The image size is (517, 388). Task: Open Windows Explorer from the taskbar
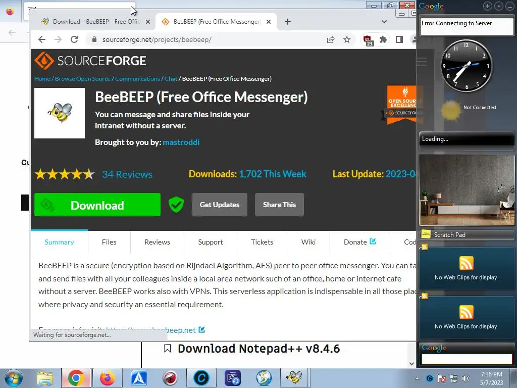(x=45, y=378)
